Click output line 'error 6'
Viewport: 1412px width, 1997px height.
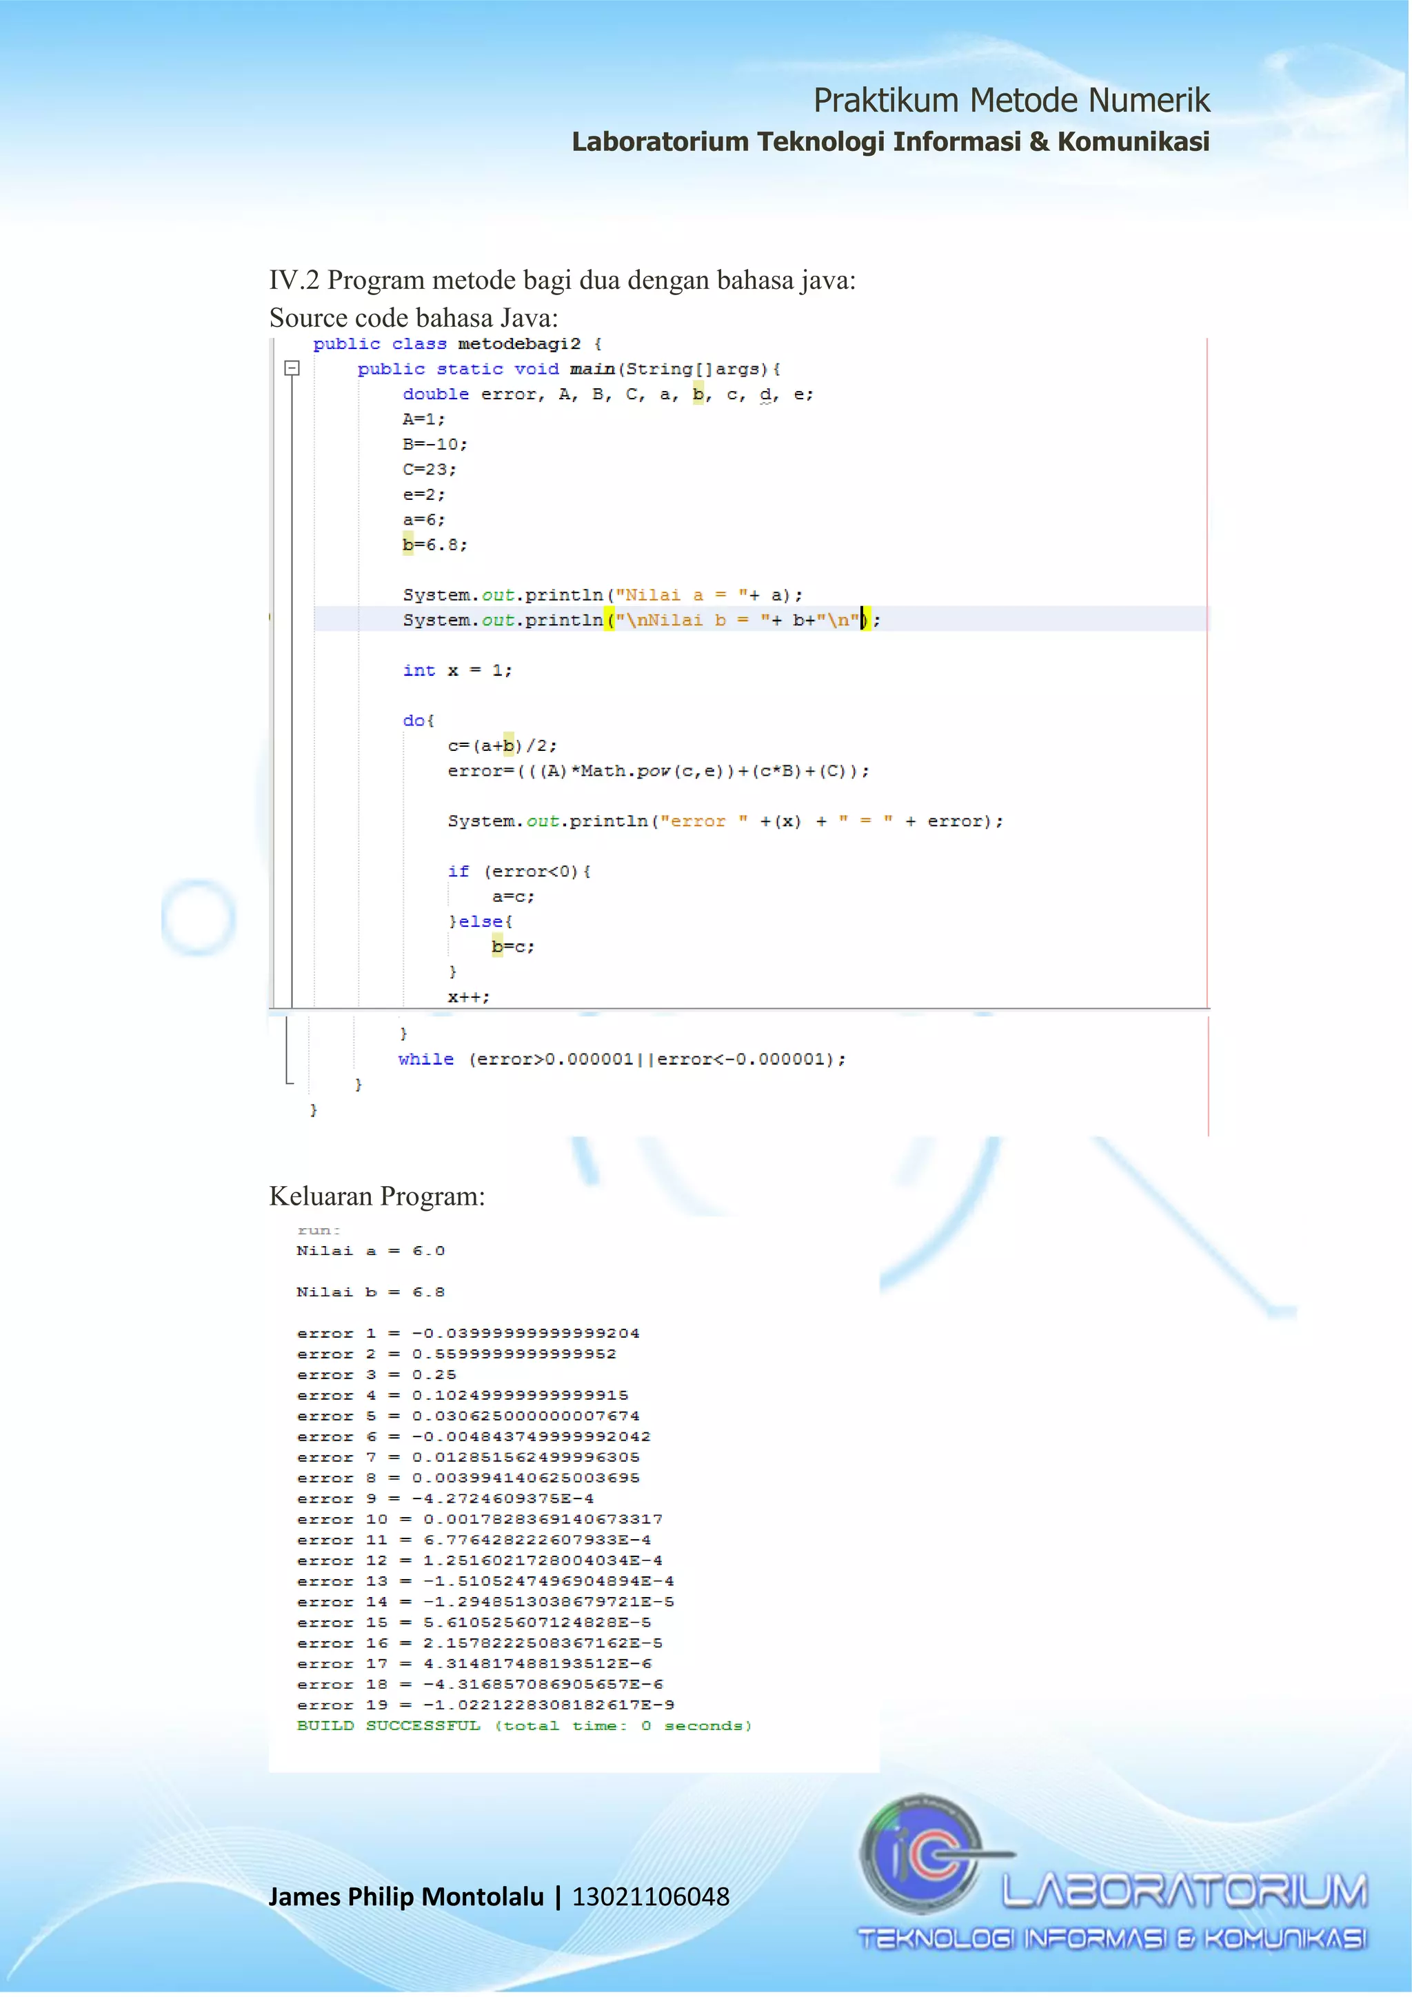click(474, 1437)
